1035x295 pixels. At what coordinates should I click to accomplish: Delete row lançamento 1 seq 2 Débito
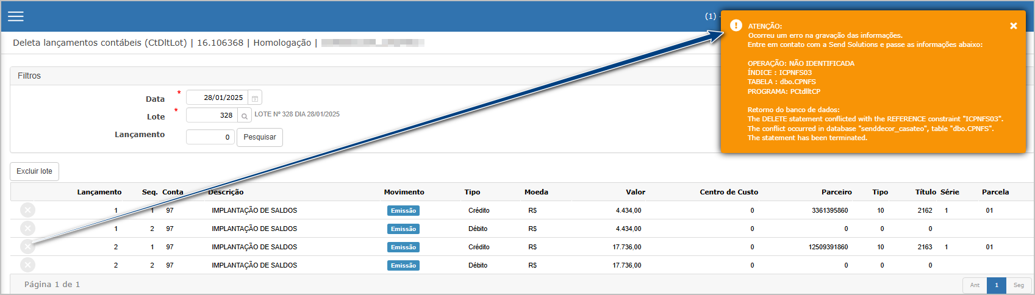pyautogui.click(x=27, y=229)
